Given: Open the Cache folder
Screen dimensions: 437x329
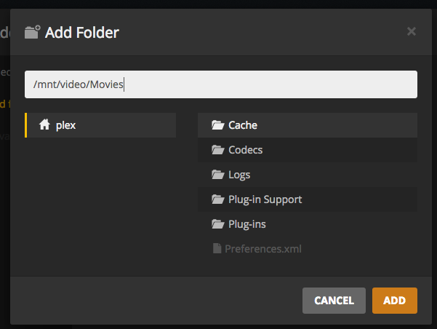Looking at the screenshot, I should click(x=243, y=125).
